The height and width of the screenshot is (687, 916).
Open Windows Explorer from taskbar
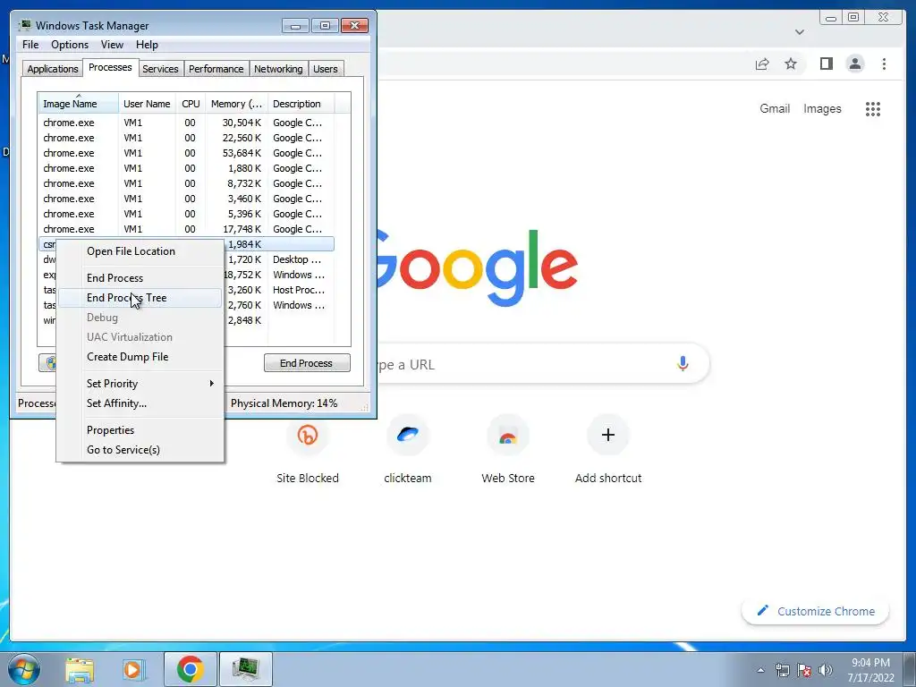coord(80,669)
